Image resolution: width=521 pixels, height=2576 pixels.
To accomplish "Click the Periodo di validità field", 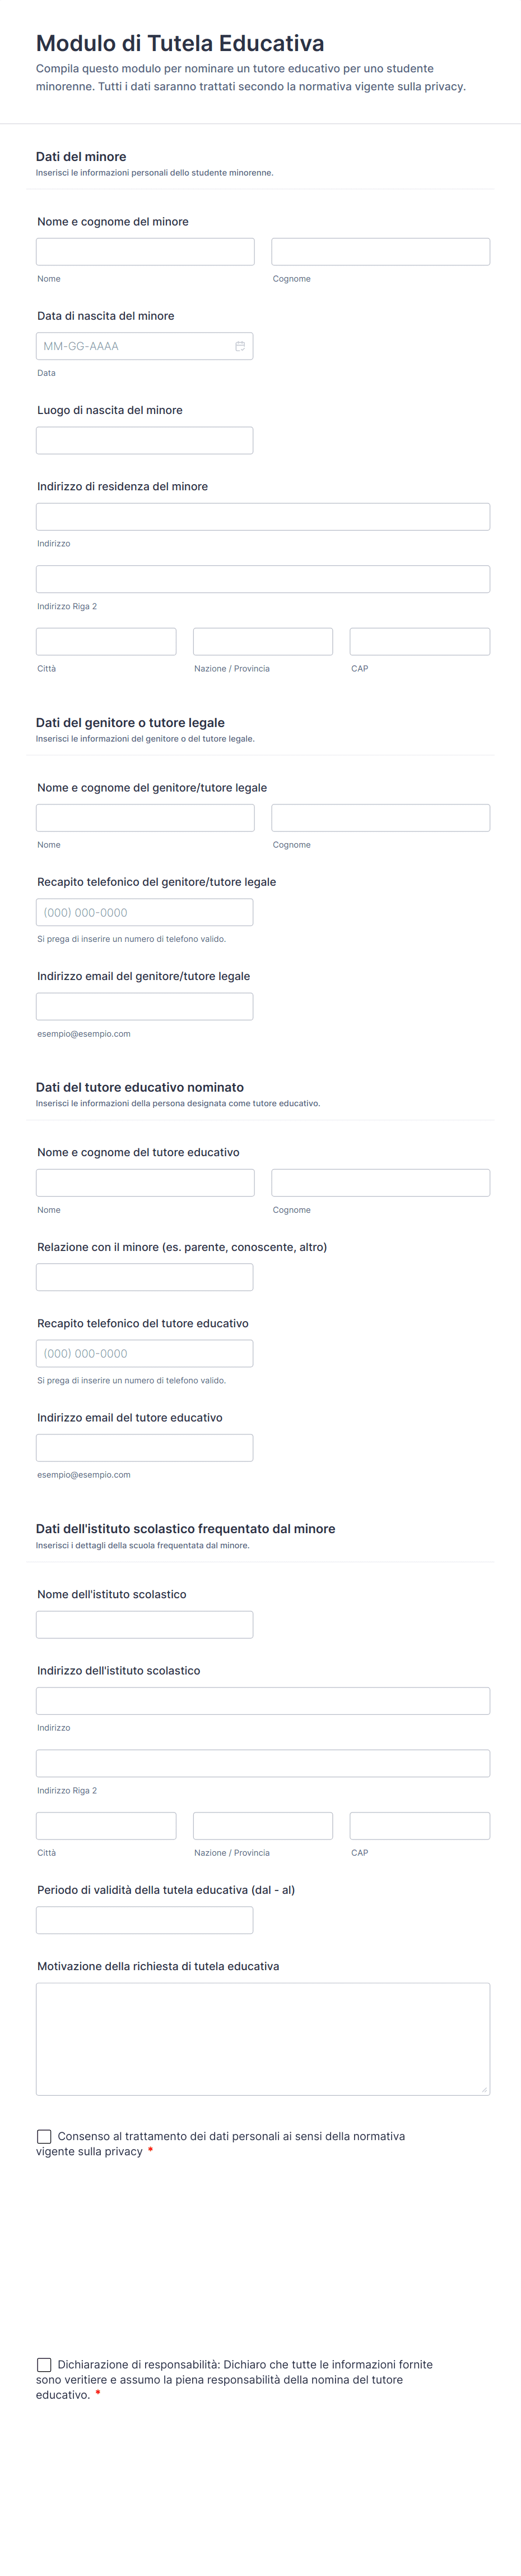I will 145,1920.
